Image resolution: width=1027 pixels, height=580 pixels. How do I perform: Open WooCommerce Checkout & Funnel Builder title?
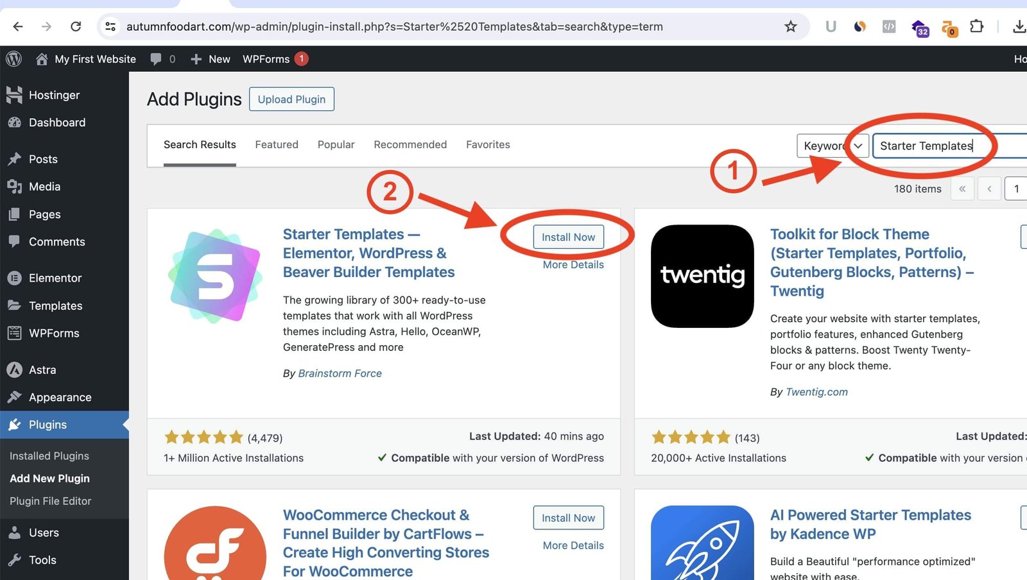click(x=386, y=543)
